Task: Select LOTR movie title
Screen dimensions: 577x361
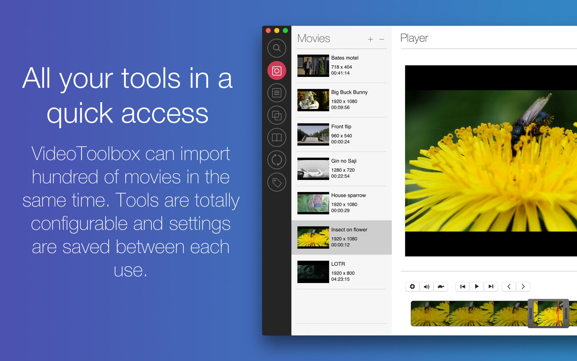Action: [x=338, y=264]
